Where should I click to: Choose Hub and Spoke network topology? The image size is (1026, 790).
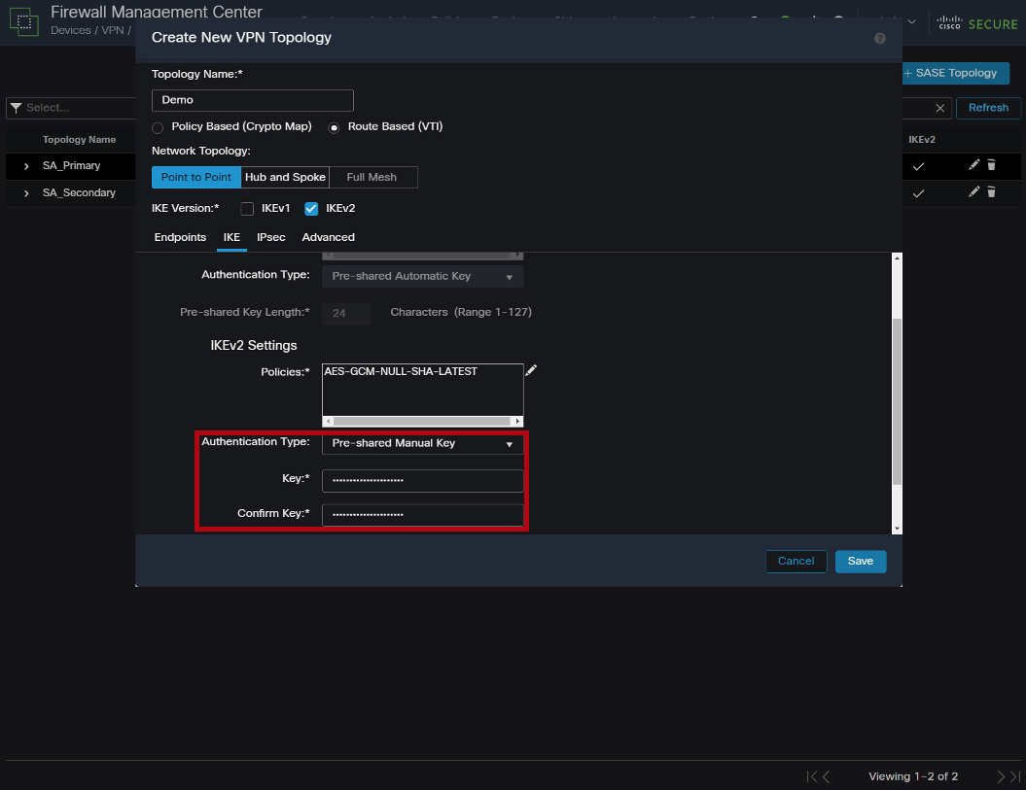pyautogui.click(x=285, y=177)
